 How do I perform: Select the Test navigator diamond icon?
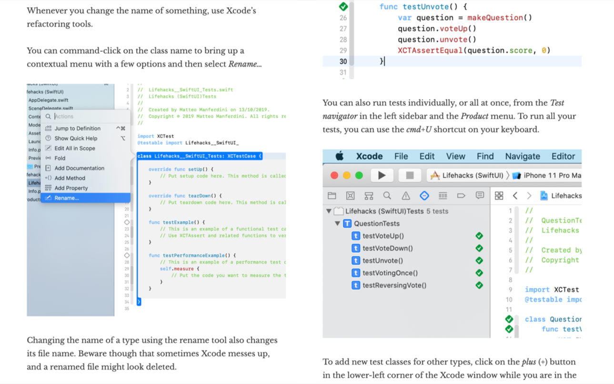tap(424, 196)
